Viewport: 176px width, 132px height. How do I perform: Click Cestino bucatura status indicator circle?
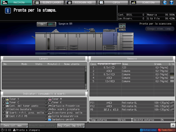pyautogui.click(x=3, y=110)
